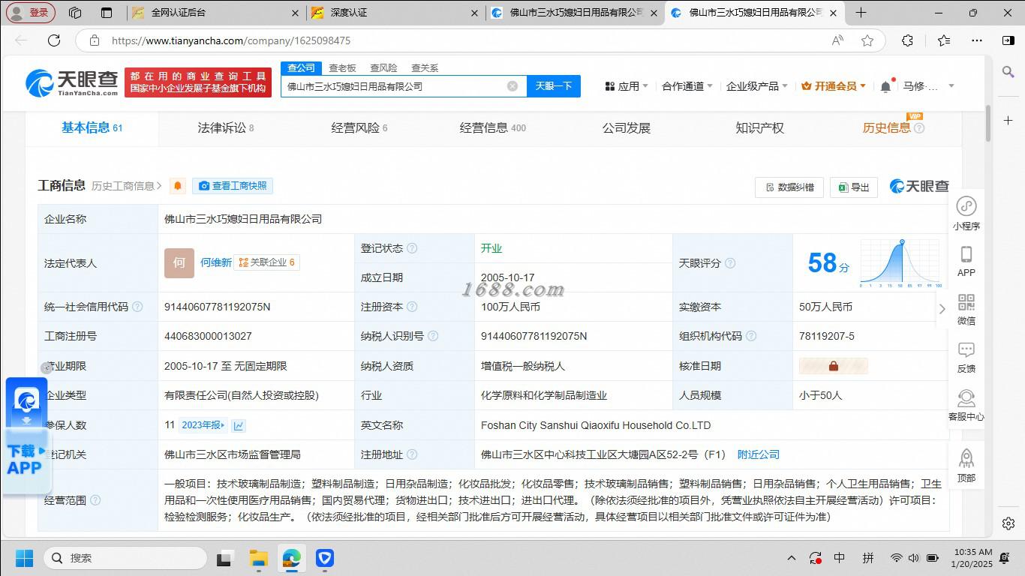Click the trend chart icon beside 2023年报
The image size is (1025, 576).
tap(239, 425)
